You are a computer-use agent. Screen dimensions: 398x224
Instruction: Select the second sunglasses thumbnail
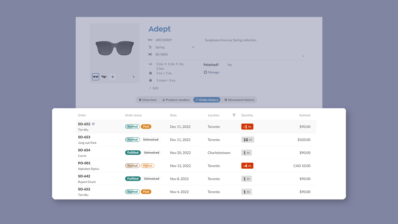[x=104, y=77]
